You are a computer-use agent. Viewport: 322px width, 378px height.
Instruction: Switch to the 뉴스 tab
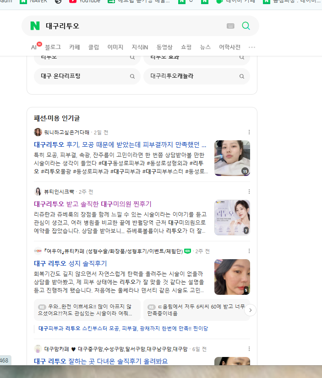[205, 47]
